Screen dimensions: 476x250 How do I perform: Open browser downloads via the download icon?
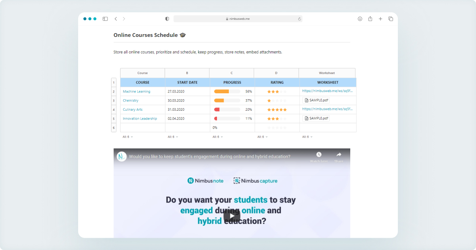[360, 19]
